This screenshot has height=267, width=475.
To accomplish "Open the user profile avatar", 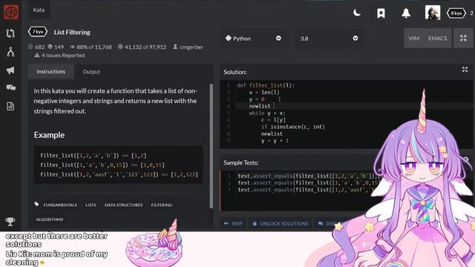I will tap(433, 13).
